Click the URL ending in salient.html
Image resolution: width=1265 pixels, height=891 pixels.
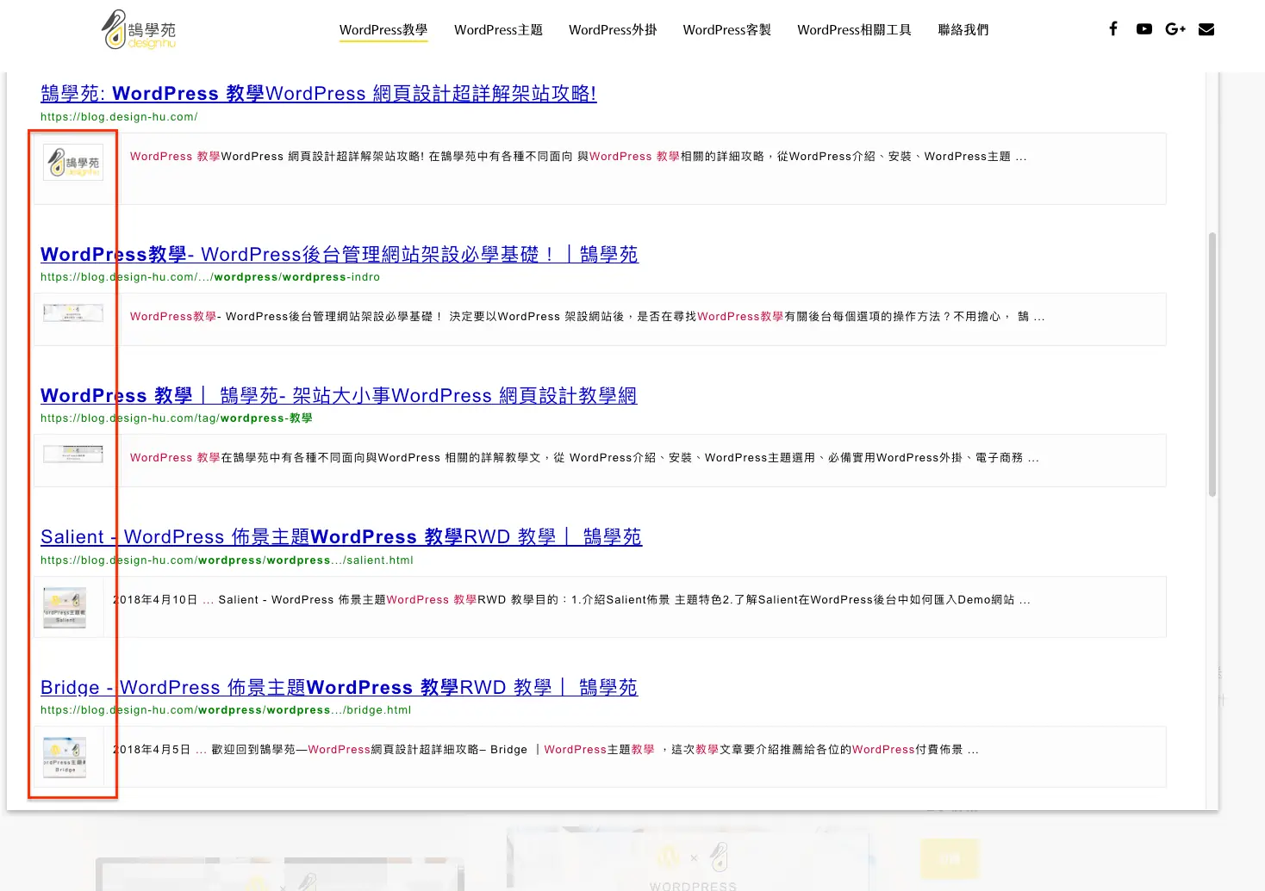point(227,560)
